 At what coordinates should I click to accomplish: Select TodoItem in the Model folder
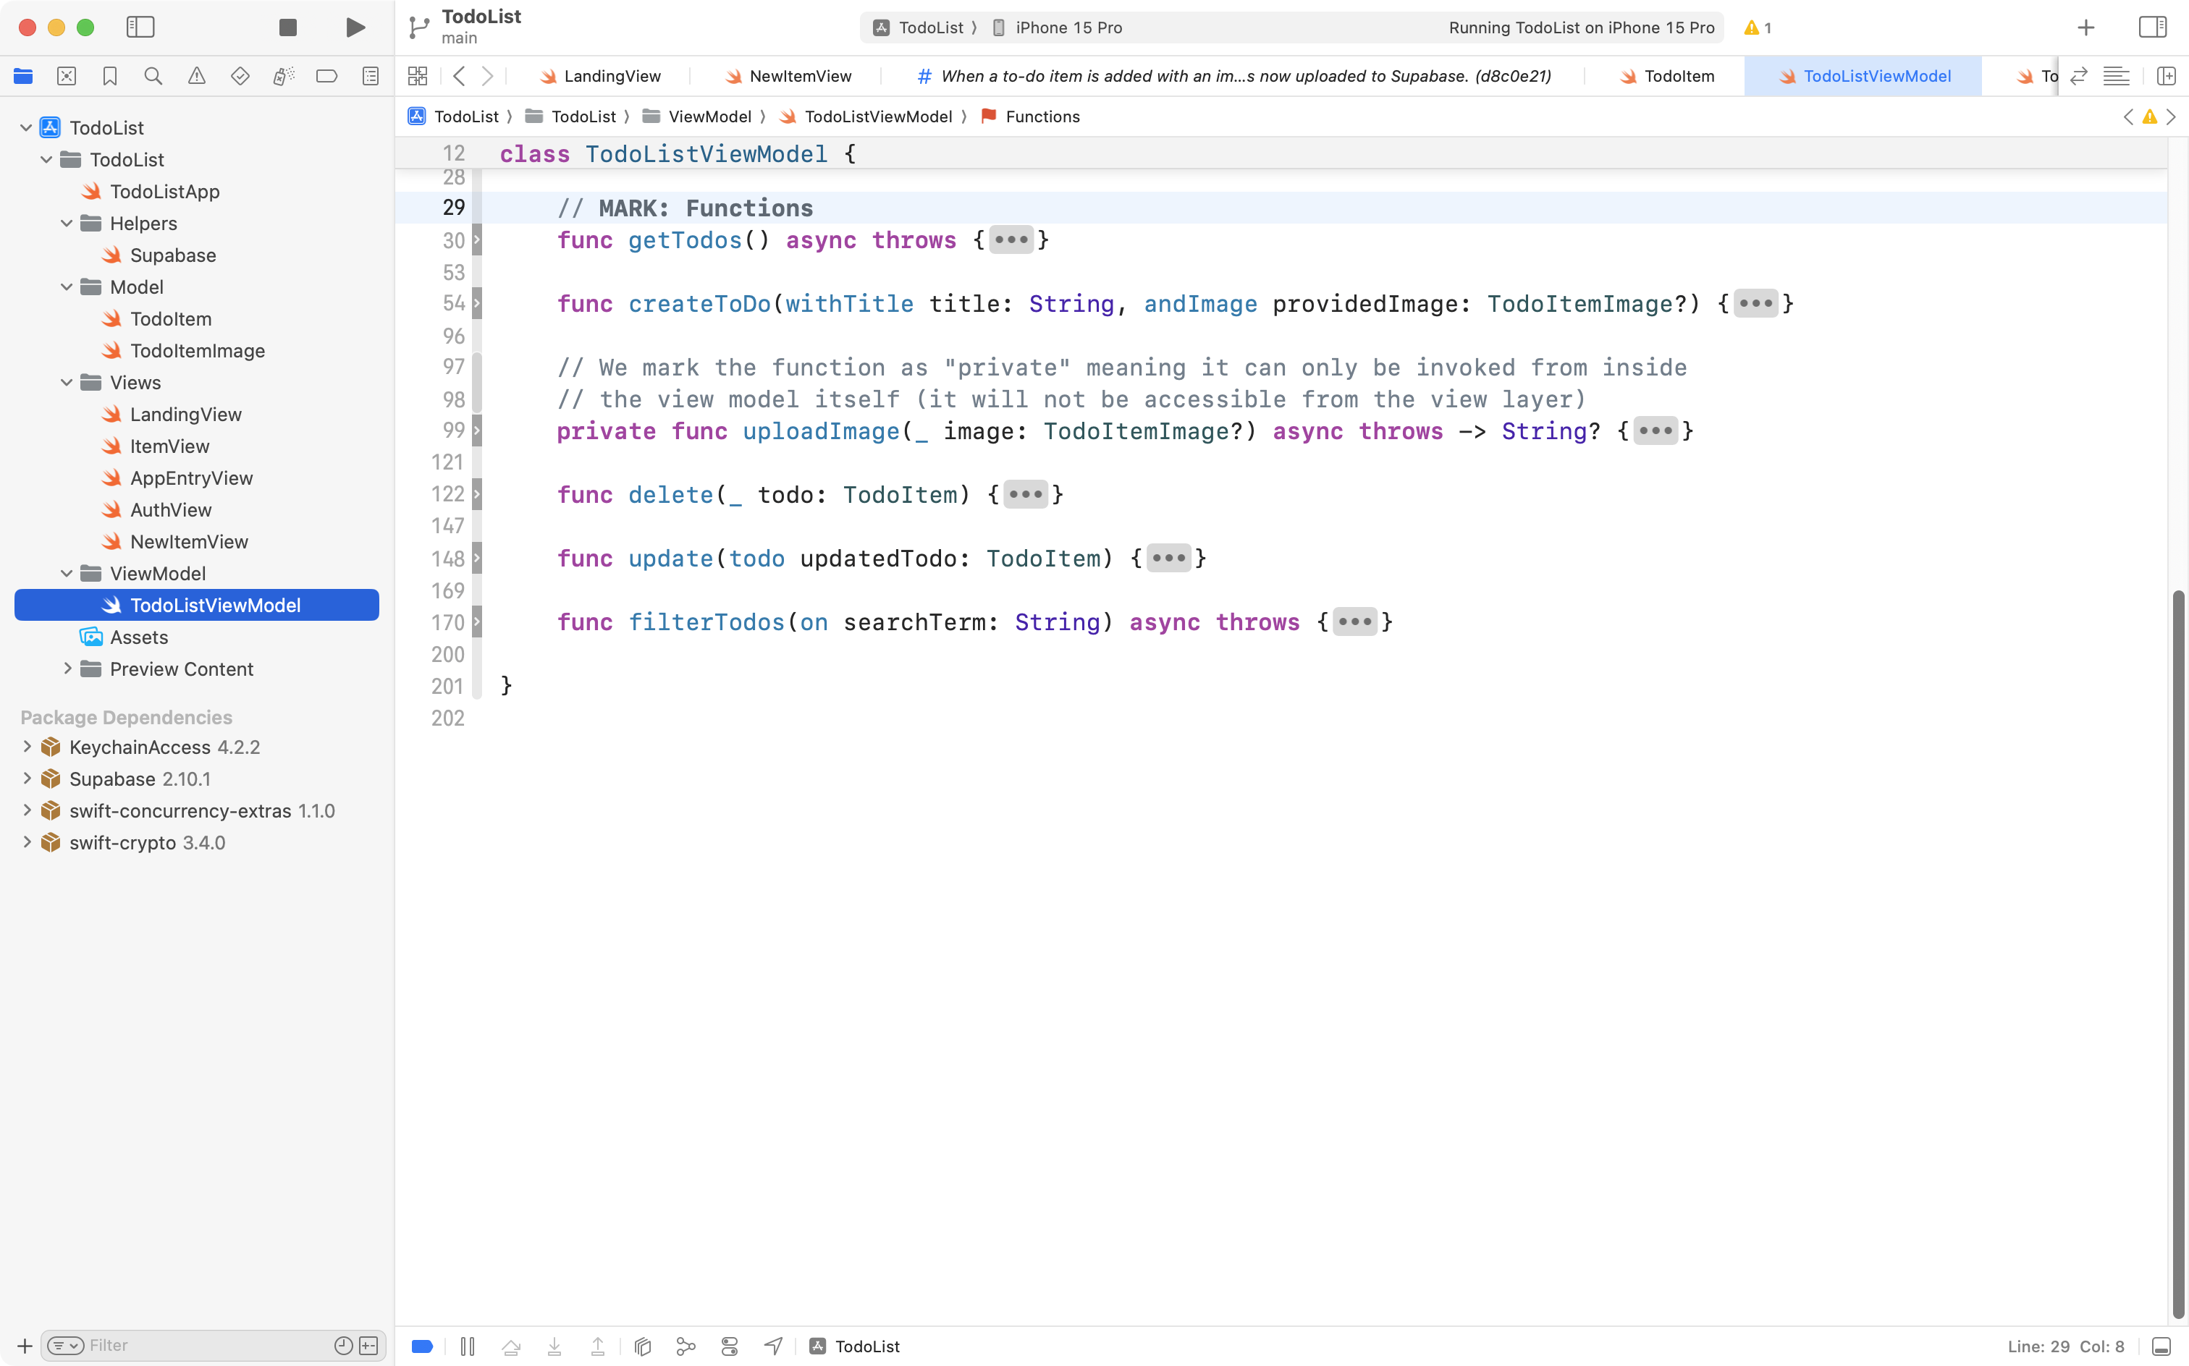tap(172, 318)
